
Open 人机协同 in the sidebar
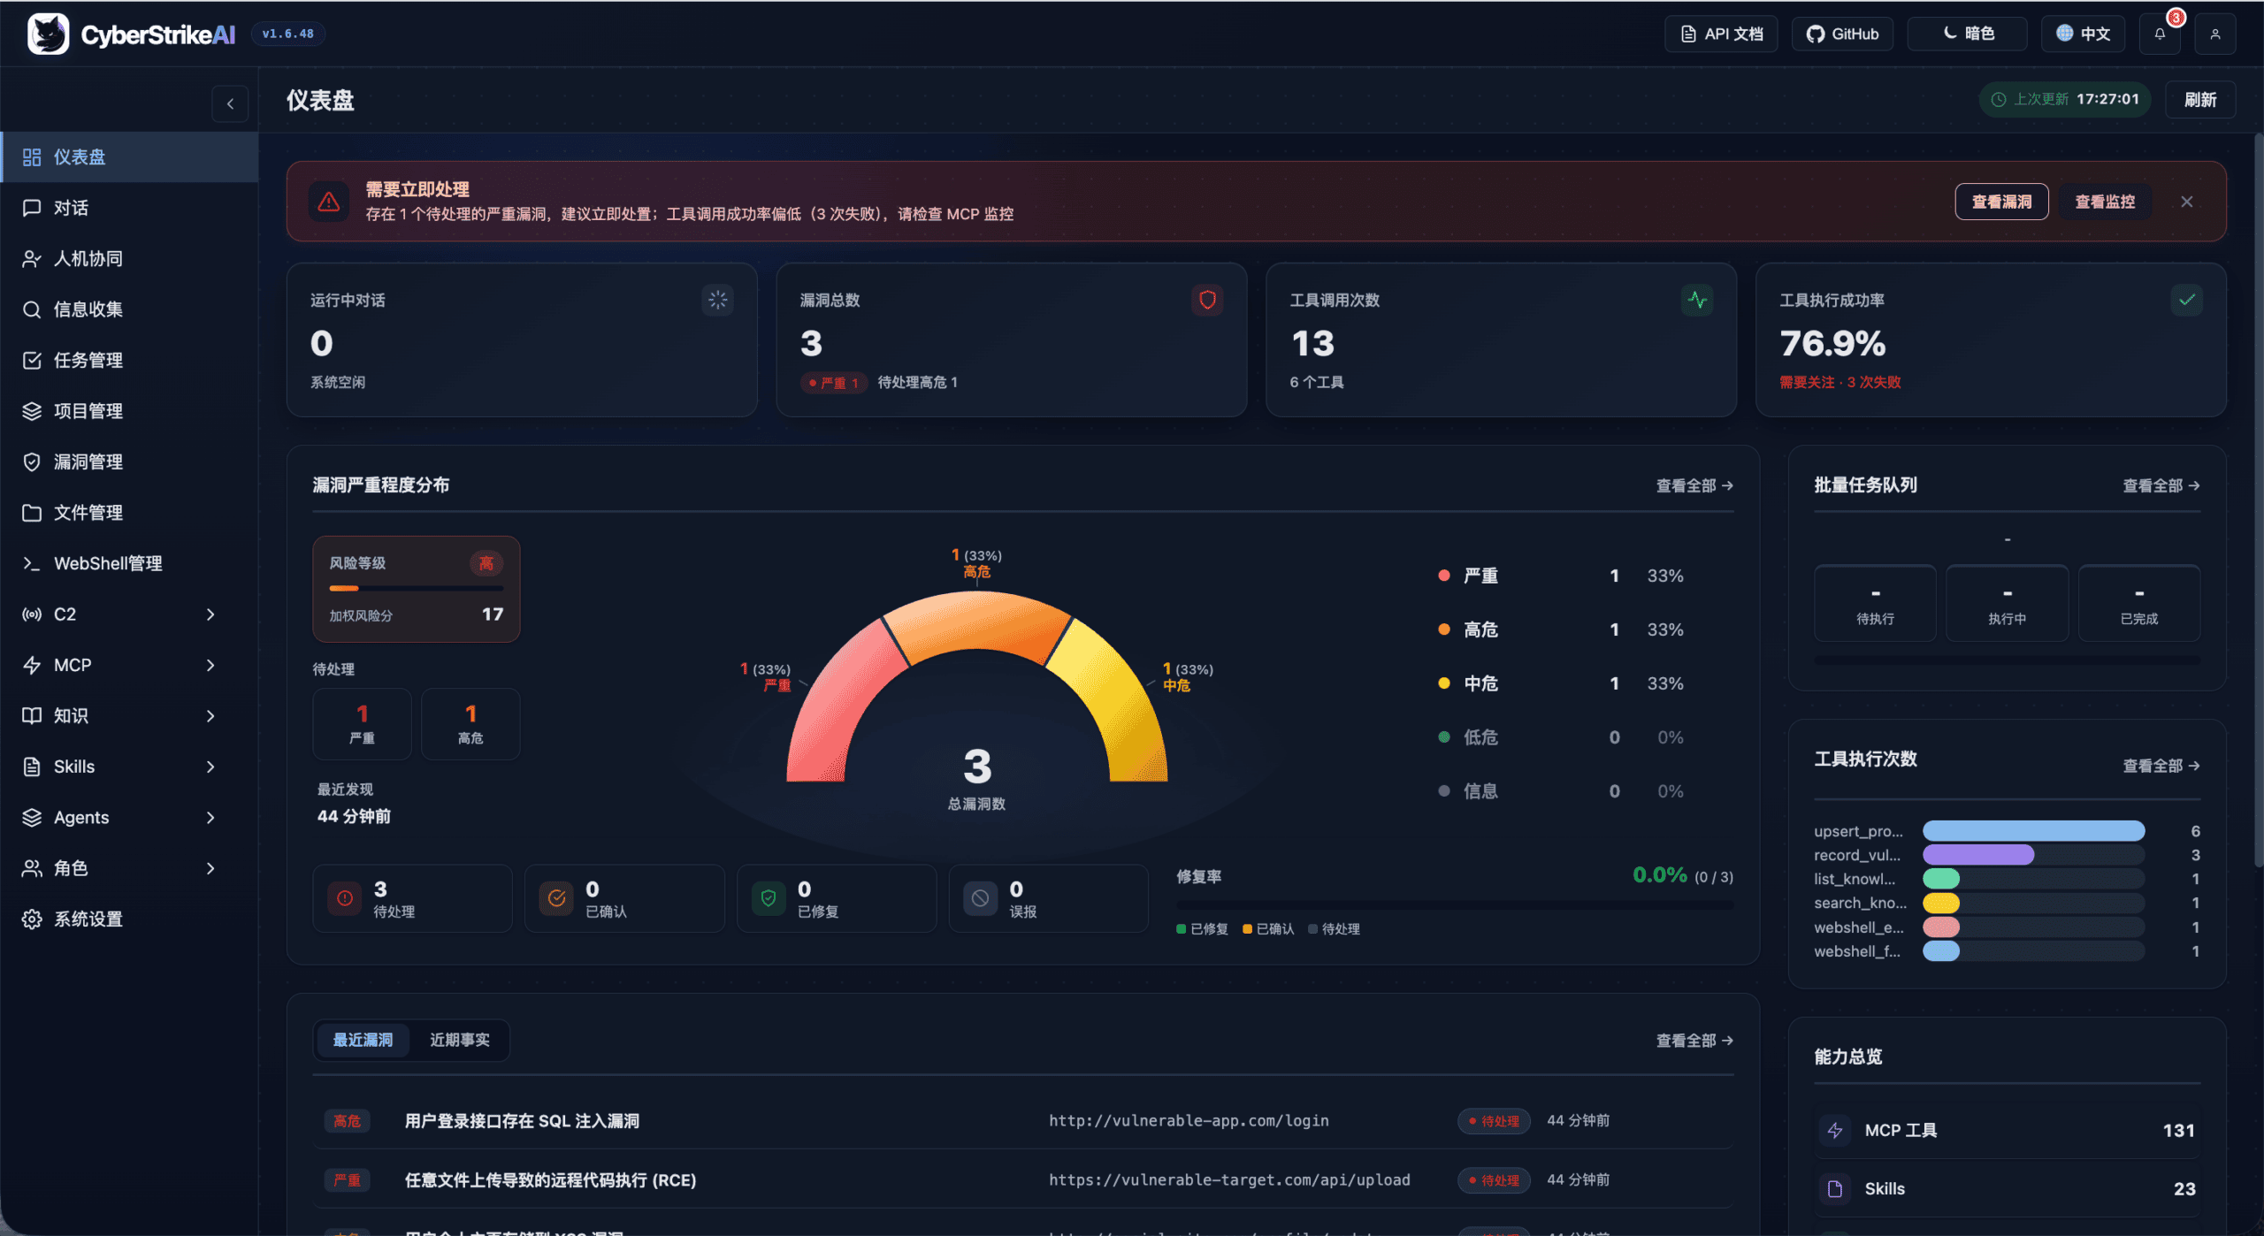pos(129,258)
